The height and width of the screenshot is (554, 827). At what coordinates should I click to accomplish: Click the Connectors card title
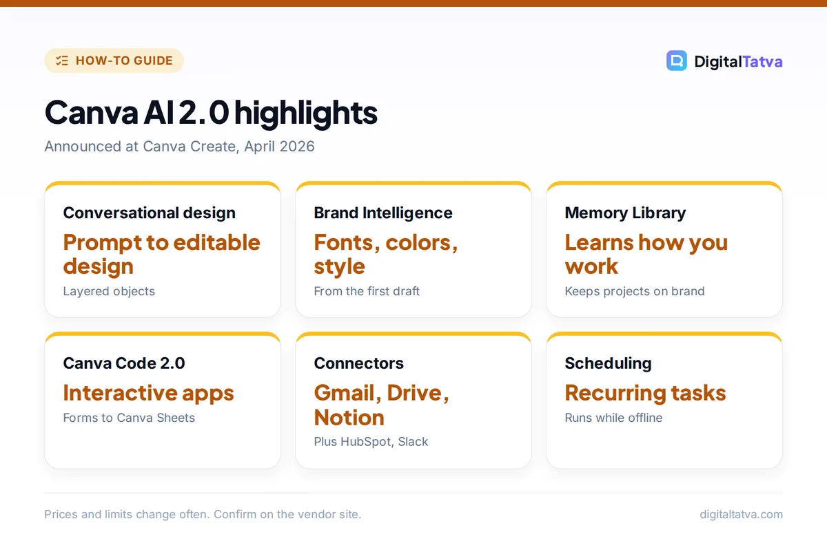[x=359, y=363]
